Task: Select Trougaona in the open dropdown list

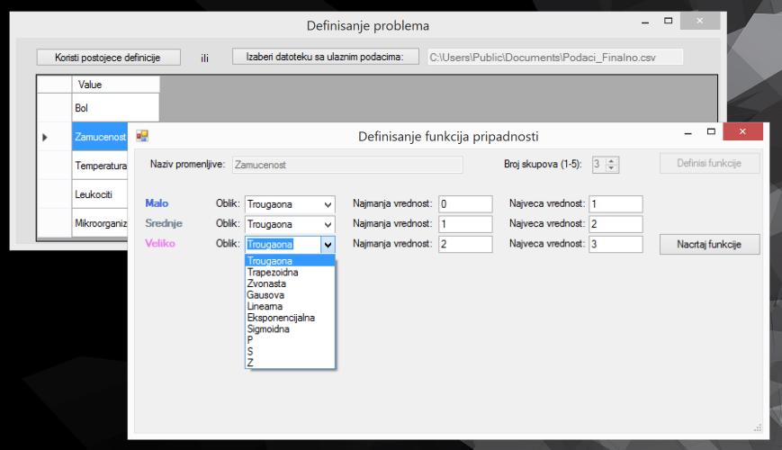Action: tap(290, 261)
